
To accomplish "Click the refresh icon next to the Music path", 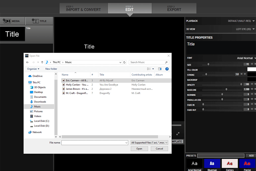I will pyautogui.click(x=124, y=62).
